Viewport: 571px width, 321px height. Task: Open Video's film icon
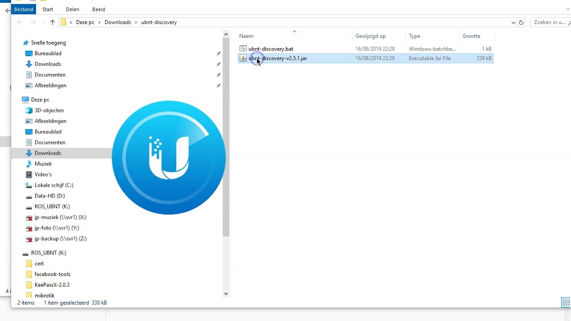29,175
